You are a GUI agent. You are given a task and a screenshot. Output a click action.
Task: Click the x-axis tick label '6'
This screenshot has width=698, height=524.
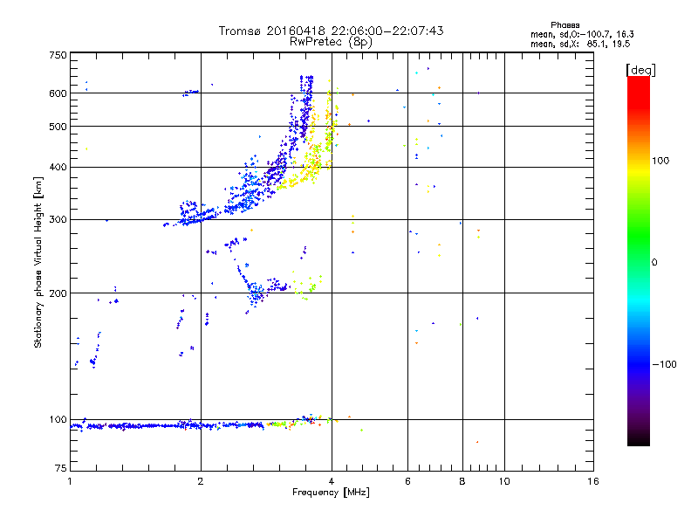(407, 481)
